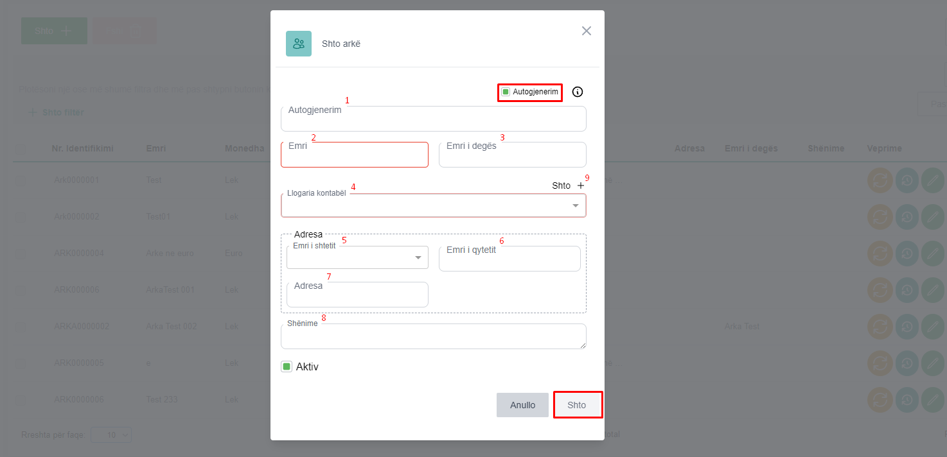Click the plus icon next to Shto
The image size is (947, 457).
pos(581,185)
